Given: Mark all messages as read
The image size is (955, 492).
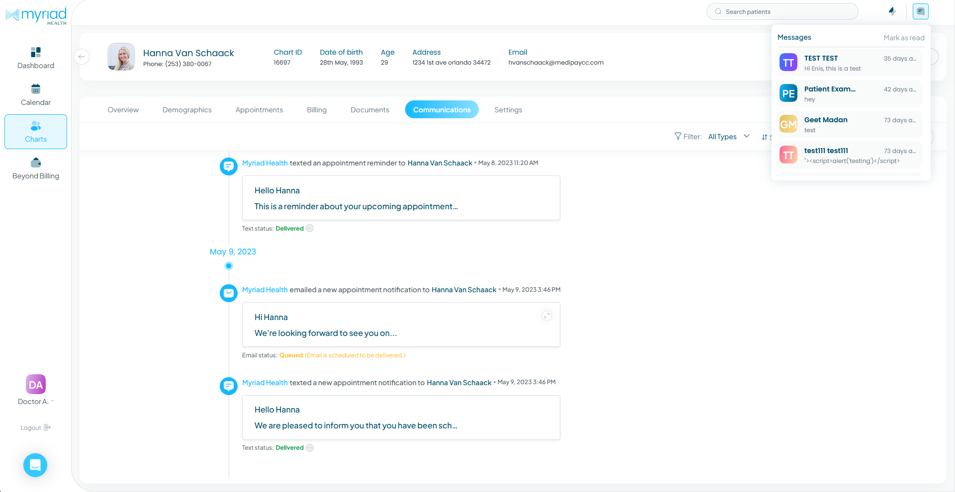Looking at the screenshot, I should point(904,37).
